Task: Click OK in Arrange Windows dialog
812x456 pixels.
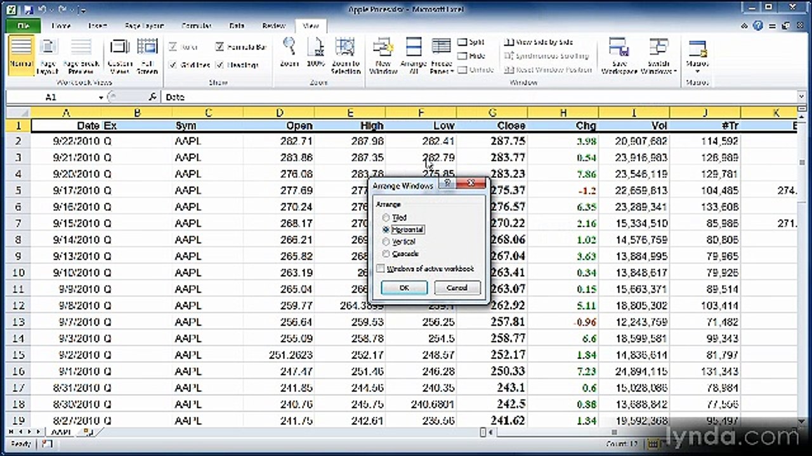Action: [x=404, y=288]
